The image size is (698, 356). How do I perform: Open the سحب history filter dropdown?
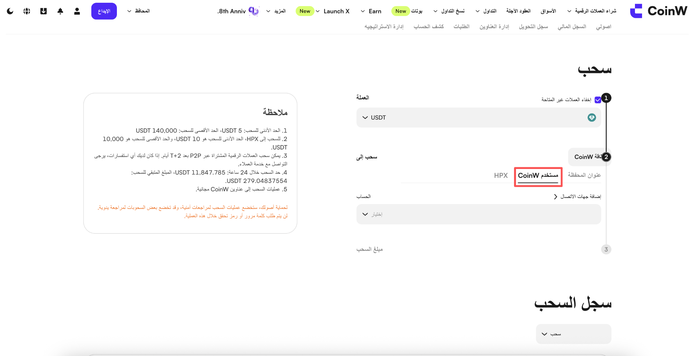click(574, 334)
